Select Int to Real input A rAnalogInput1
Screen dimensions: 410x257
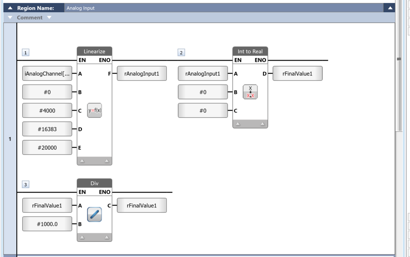click(x=203, y=74)
